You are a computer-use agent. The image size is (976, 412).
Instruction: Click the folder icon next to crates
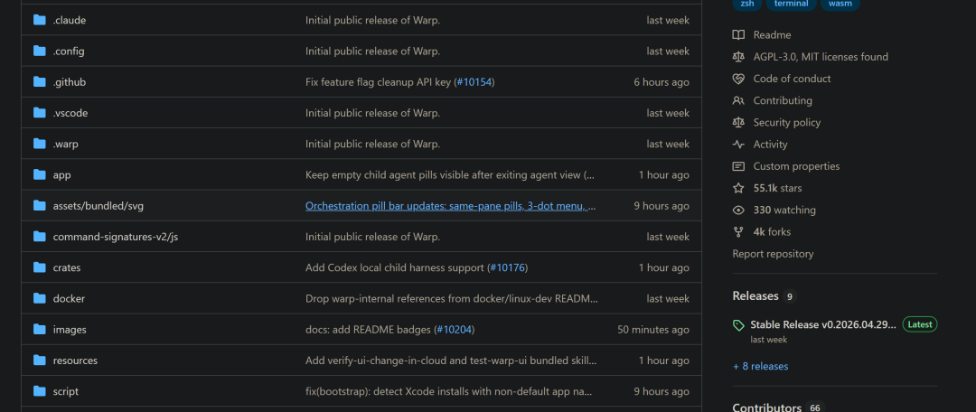point(40,267)
